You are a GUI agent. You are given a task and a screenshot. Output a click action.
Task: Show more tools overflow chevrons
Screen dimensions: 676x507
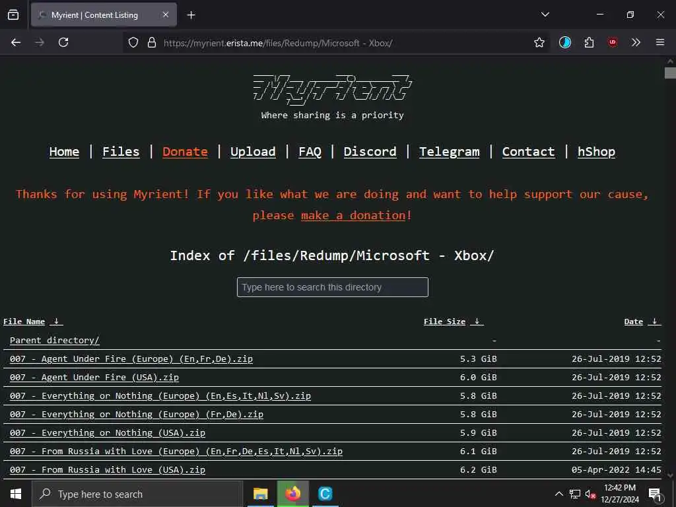636,42
